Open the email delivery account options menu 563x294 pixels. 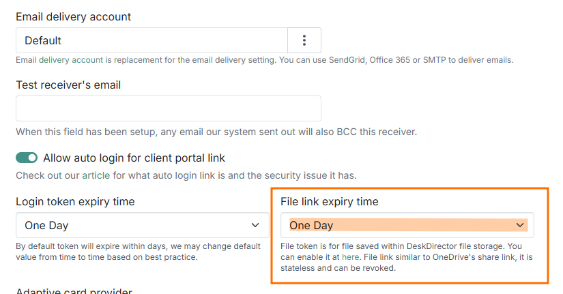click(304, 40)
